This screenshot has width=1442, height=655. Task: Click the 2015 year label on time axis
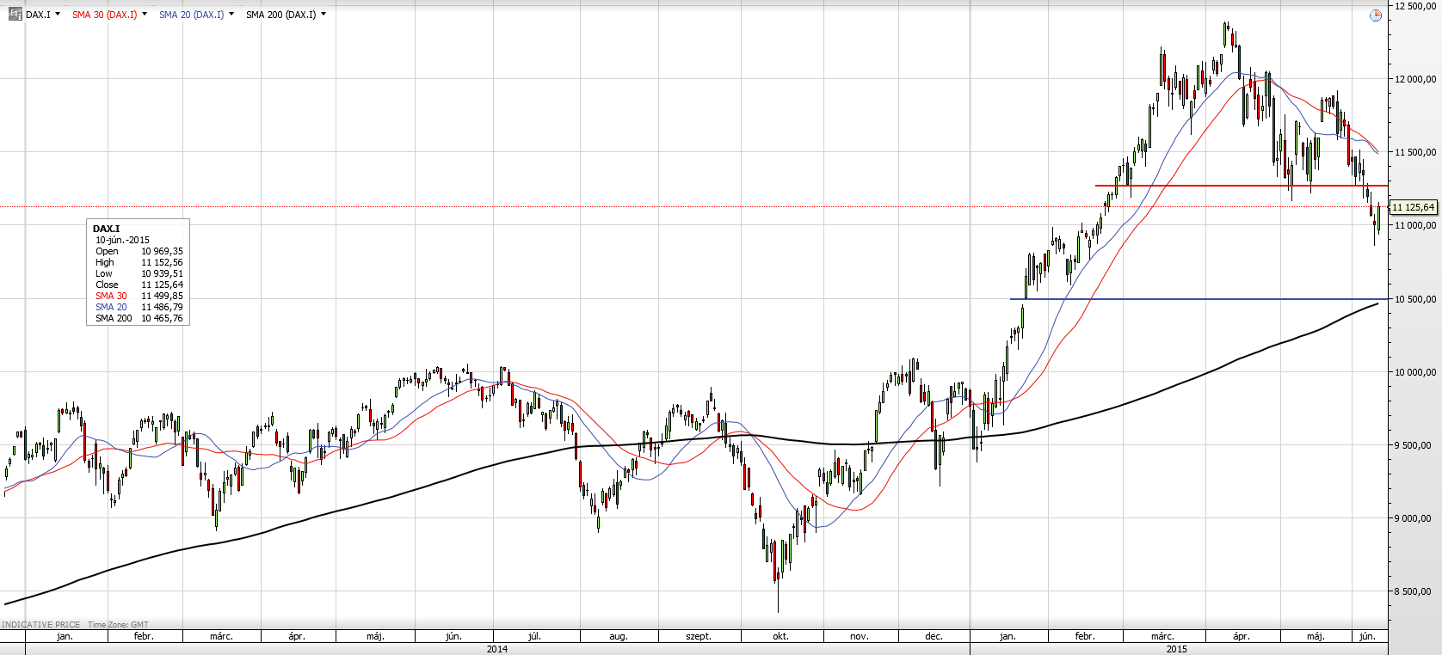point(1177,649)
